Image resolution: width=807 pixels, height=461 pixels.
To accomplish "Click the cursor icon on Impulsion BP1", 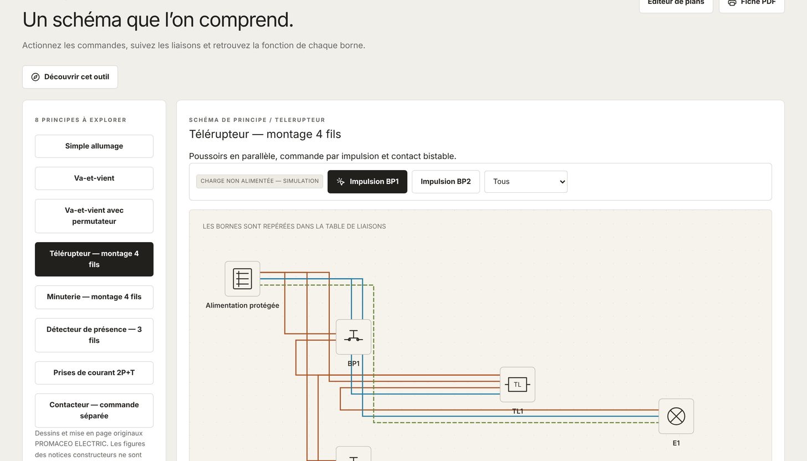I will point(341,182).
